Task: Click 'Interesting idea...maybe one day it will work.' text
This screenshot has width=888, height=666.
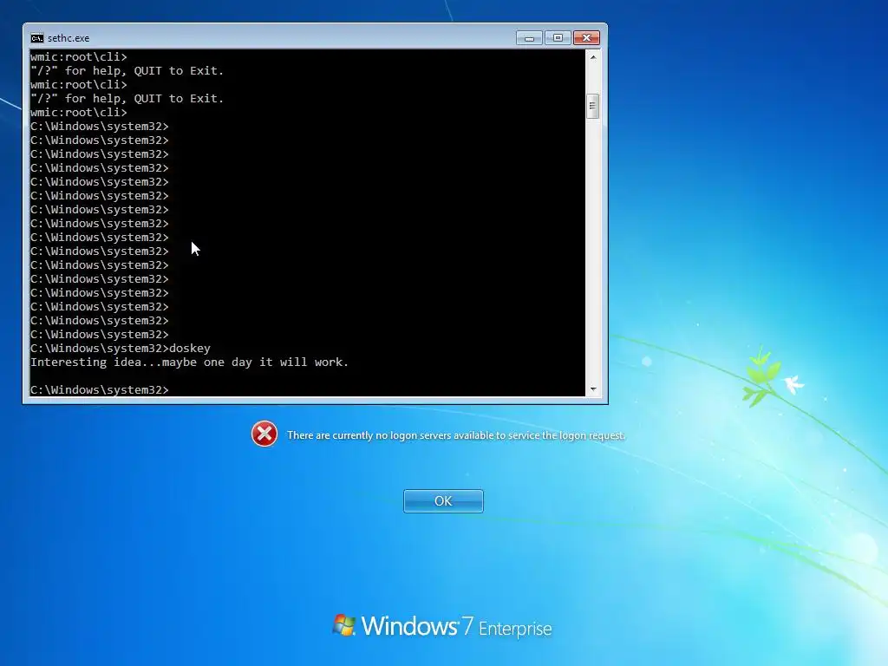Action: (x=189, y=362)
